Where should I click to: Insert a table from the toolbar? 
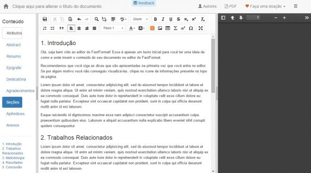(168, 28)
